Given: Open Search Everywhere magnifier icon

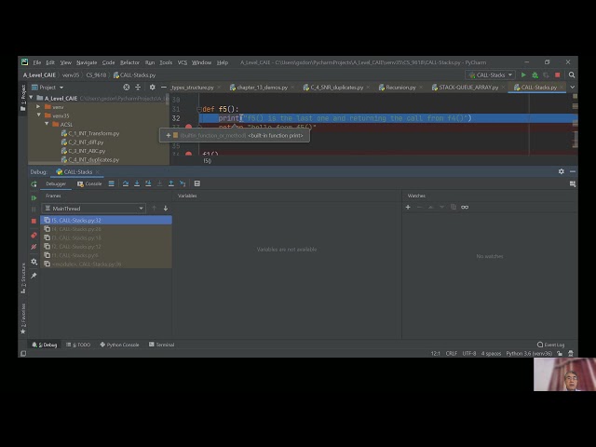Looking at the screenshot, I should [571, 74].
